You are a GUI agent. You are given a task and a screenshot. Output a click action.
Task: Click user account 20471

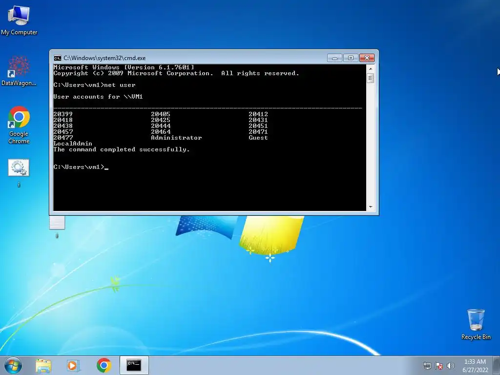click(x=258, y=132)
